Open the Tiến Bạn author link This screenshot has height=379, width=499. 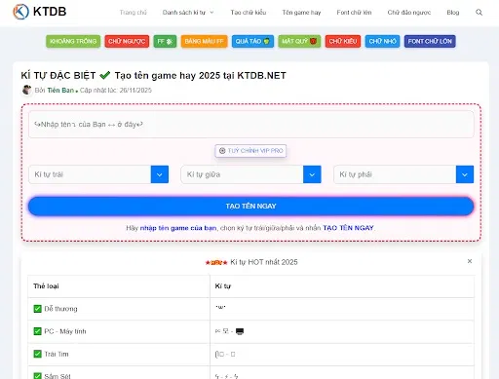coord(60,90)
